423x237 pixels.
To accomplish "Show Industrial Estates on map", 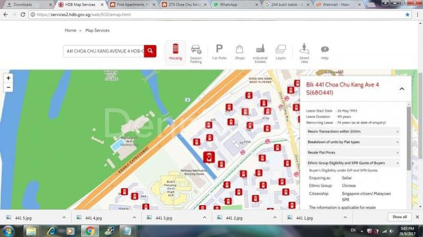I will click(x=260, y=53).
